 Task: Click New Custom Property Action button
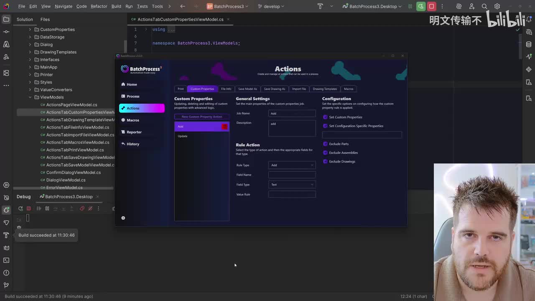[202, 117]
